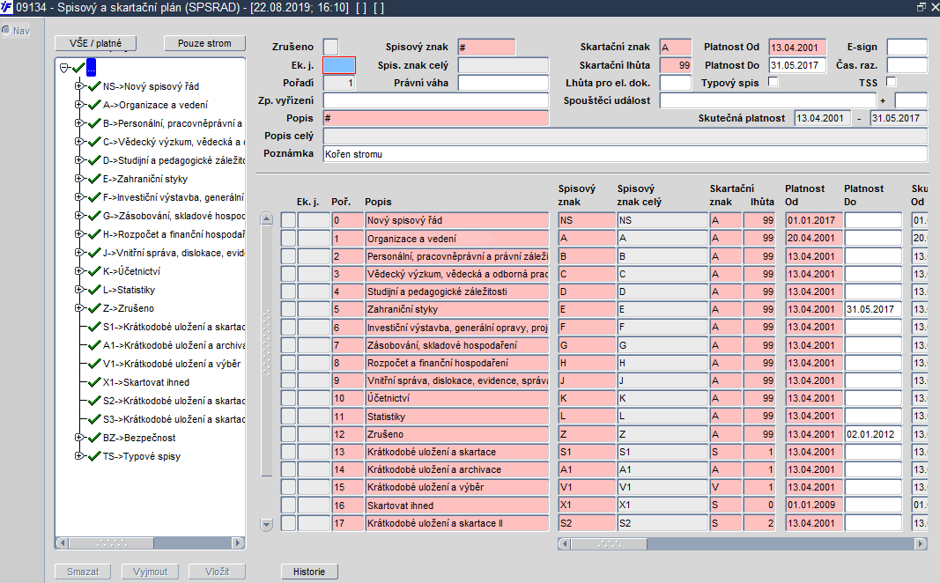940x583 pixels.
Task: Expand the A->Organizace a vedení tree node
Action: point(79,105)
